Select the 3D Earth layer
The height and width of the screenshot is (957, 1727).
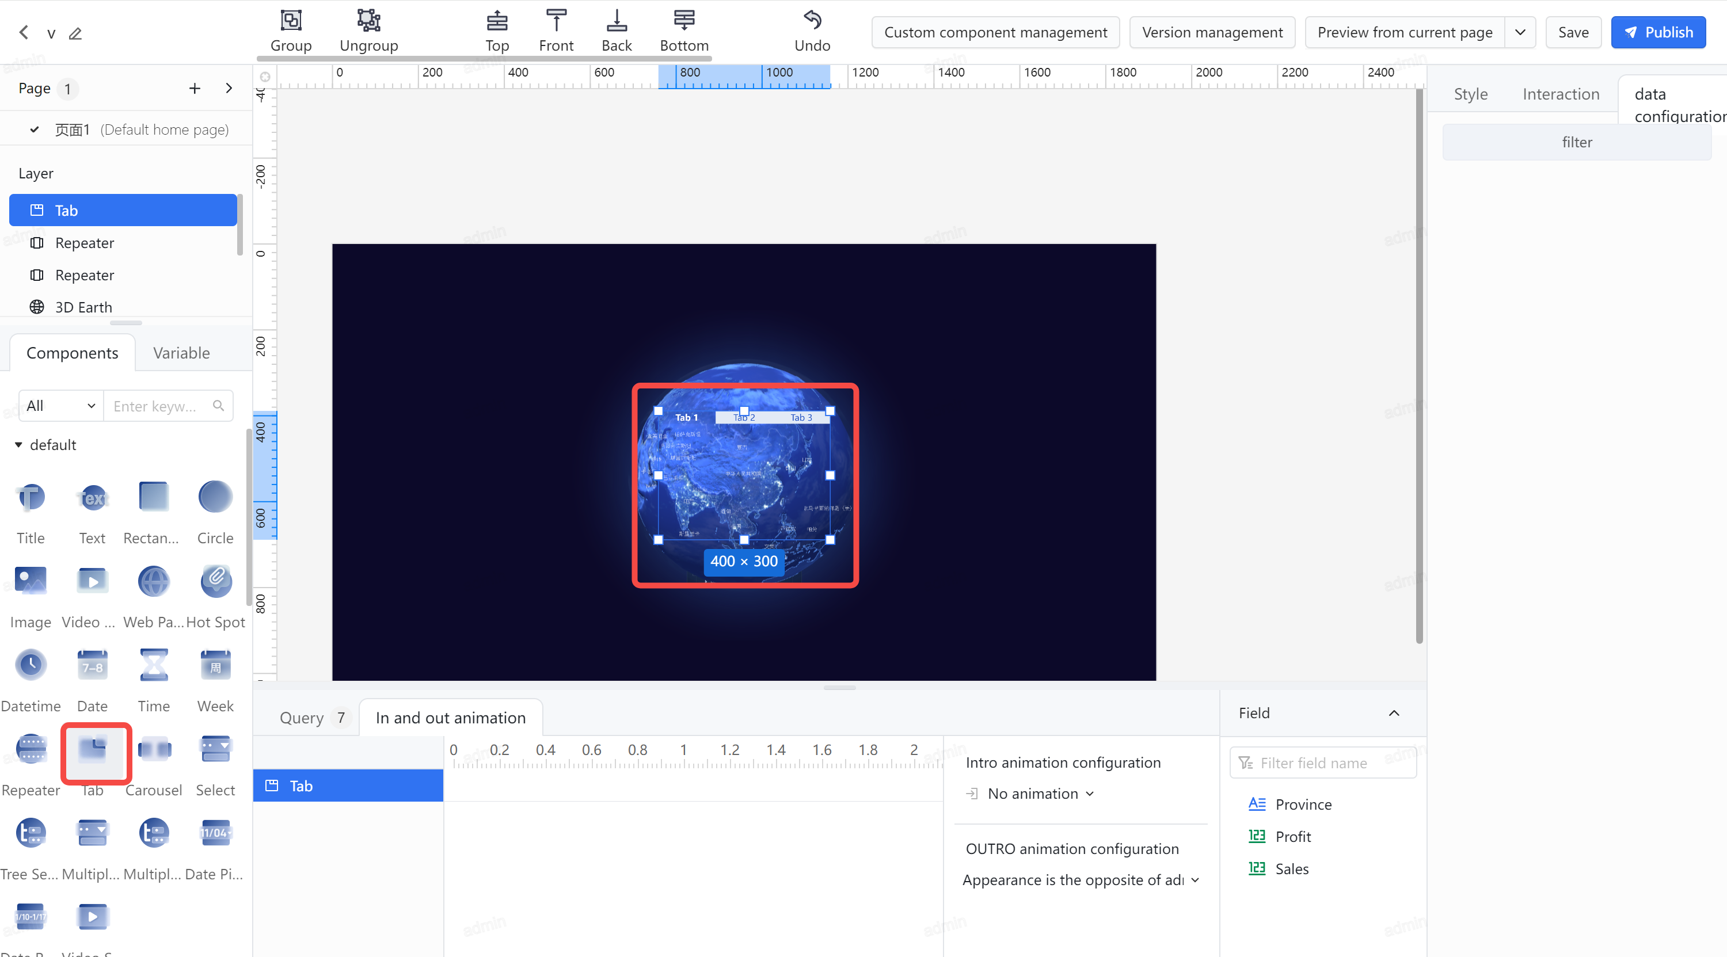click(x=123, y=307)
